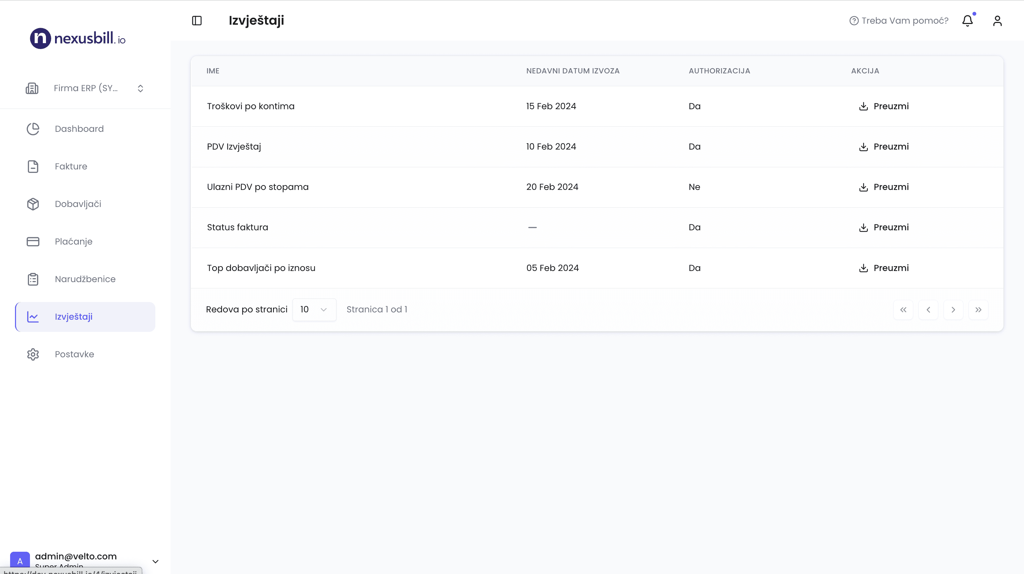Screen dimensions: 1024x574
Task: Click download icon for Troškovi po kontima
Action: [x=863, y=106]
